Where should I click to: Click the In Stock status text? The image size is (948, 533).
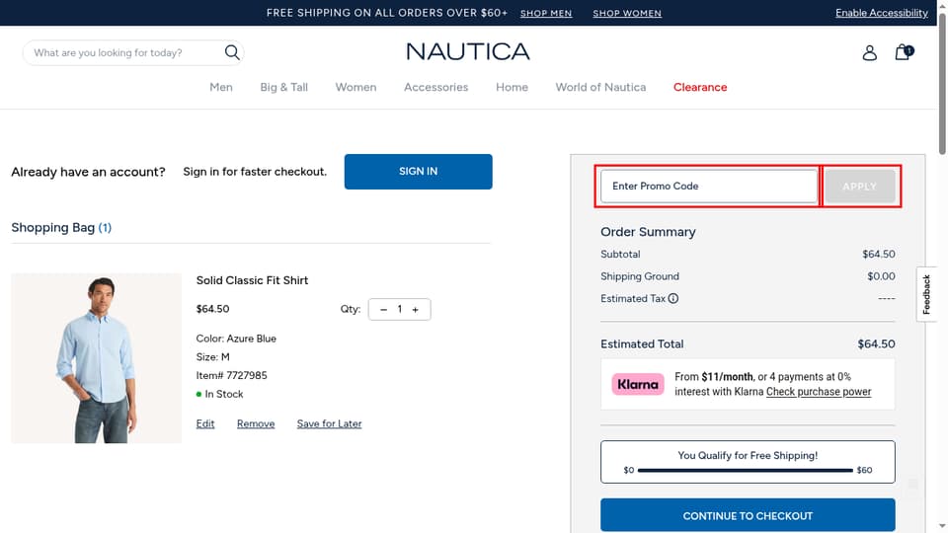pos(224,394)
